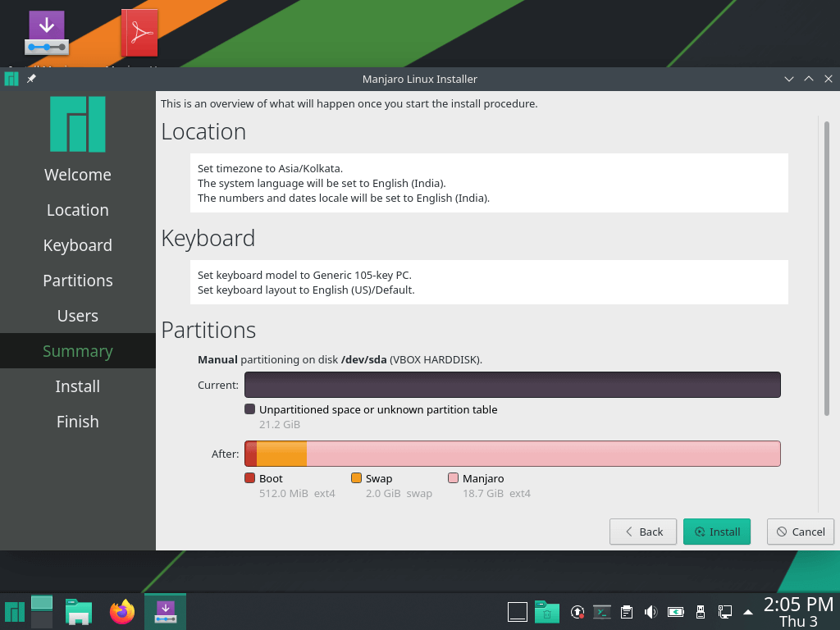Click the pin icon in the title bar

coord(31,79)
